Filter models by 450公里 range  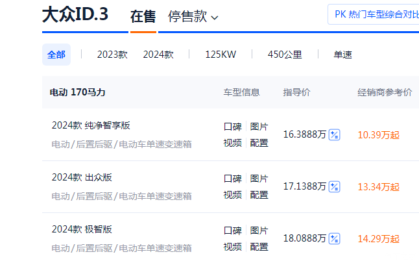point(285,55)
